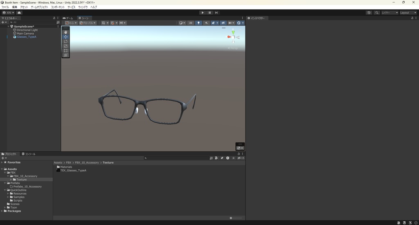Open Hierarchy search type picker icon
Viewport: 419px width, 225px height.
tap(58, 22)
